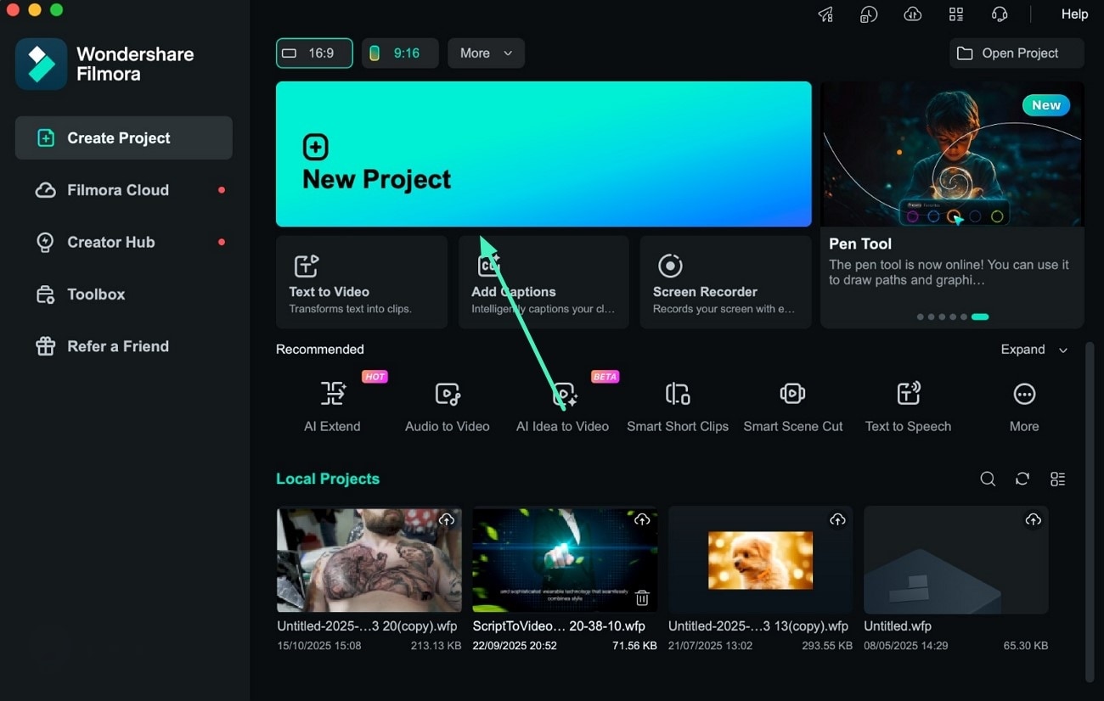The image size is (1104, 701).
Task: Open the Untitled 20(copy).wfp project thumbnail
Action: point(369,560)
